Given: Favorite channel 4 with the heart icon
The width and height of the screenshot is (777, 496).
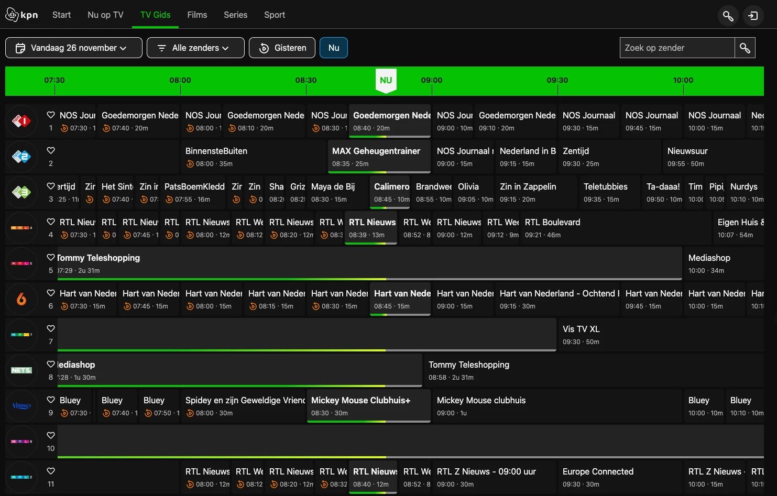Looking at the screenshot, I should pyautogui.click(x=51, y=222).
